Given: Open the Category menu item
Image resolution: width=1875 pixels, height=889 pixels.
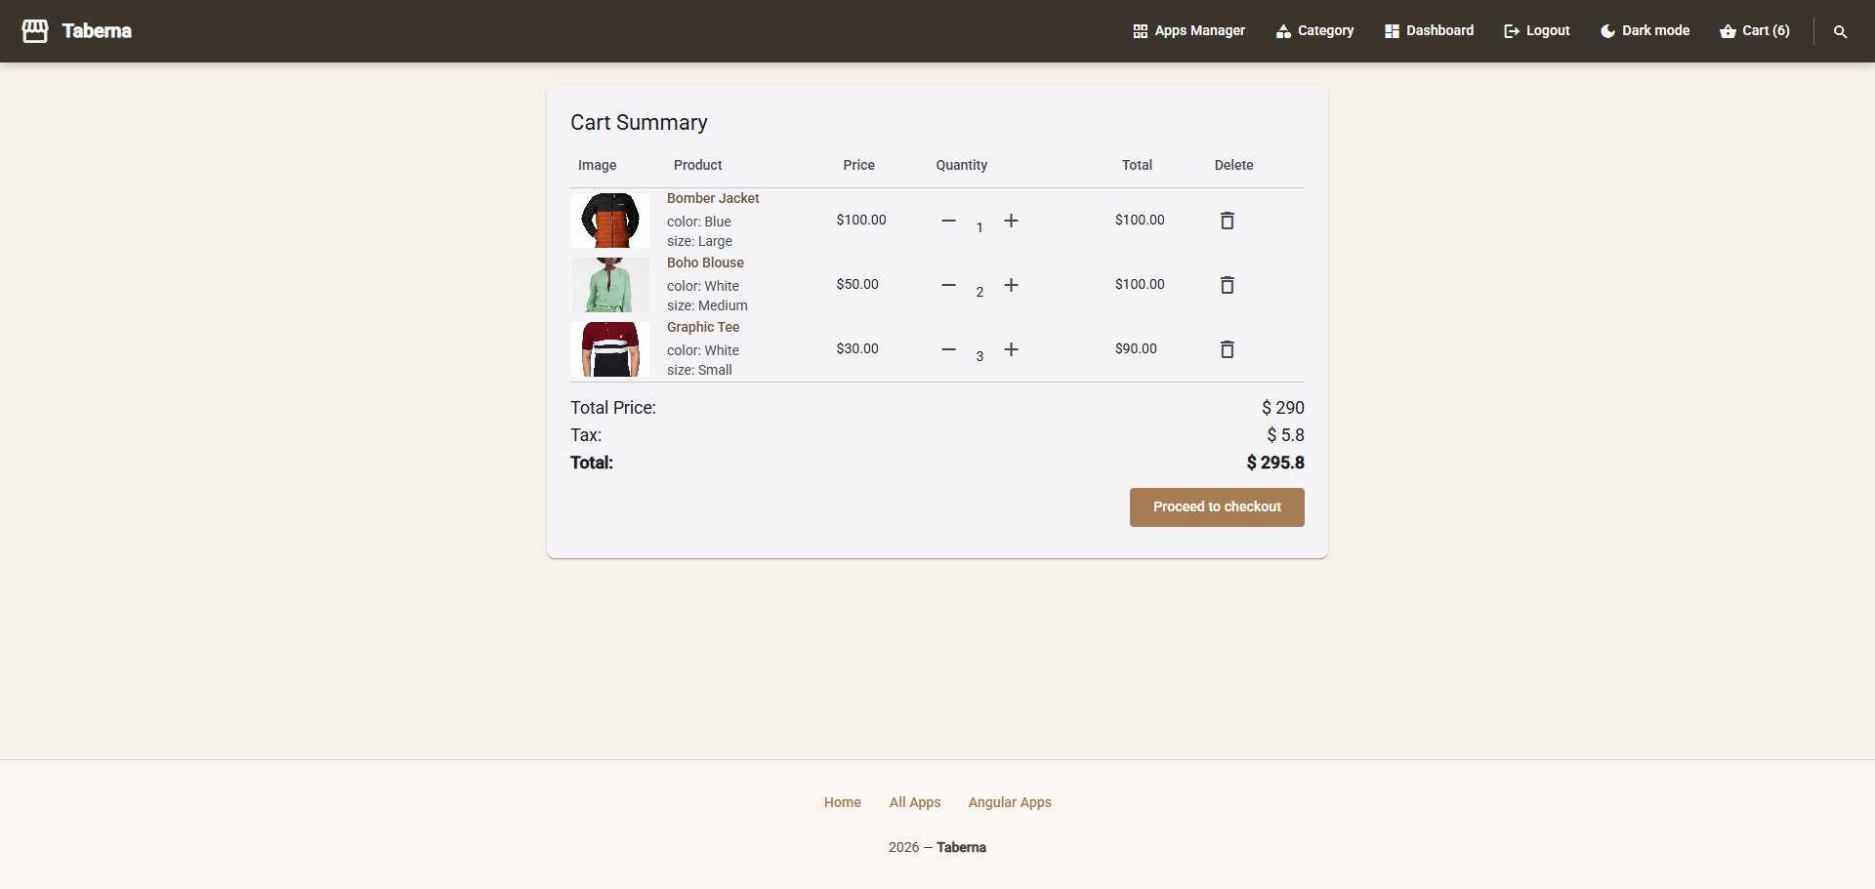Looking at the screenshot, I should [x=1314, y=31].
